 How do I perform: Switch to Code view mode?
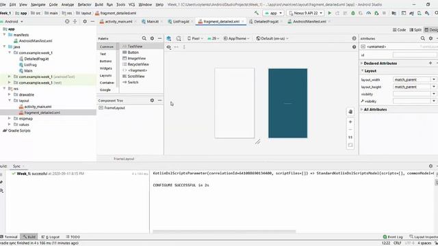pos(399,30)
